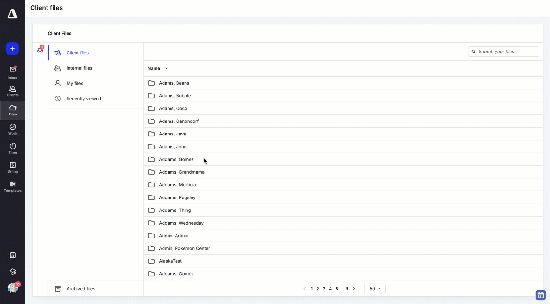Image resolution: width=550 pixels, height=304 pixels.
Task: Open the Addams, Wednesday folder
Action: coord(181,223)
